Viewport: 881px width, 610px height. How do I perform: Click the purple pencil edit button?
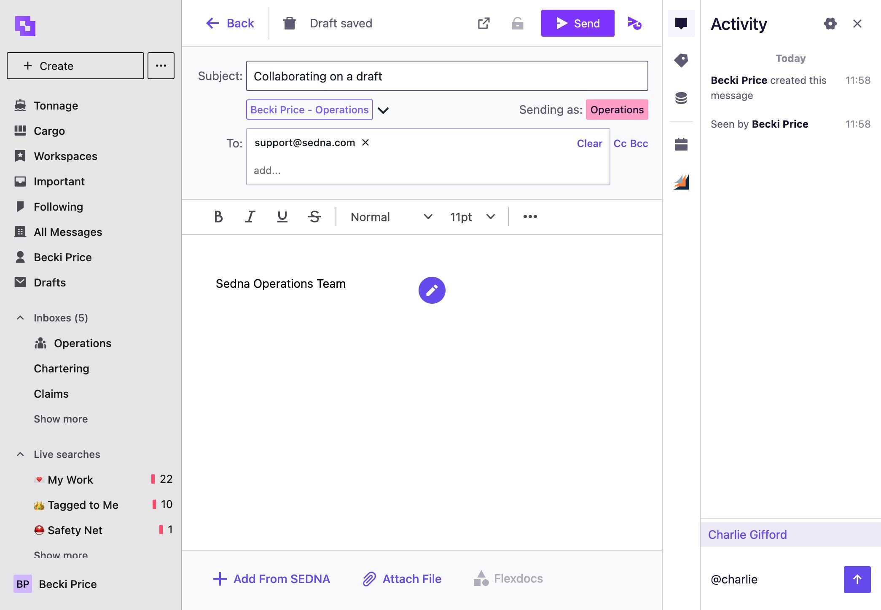(x=432, y=290)
